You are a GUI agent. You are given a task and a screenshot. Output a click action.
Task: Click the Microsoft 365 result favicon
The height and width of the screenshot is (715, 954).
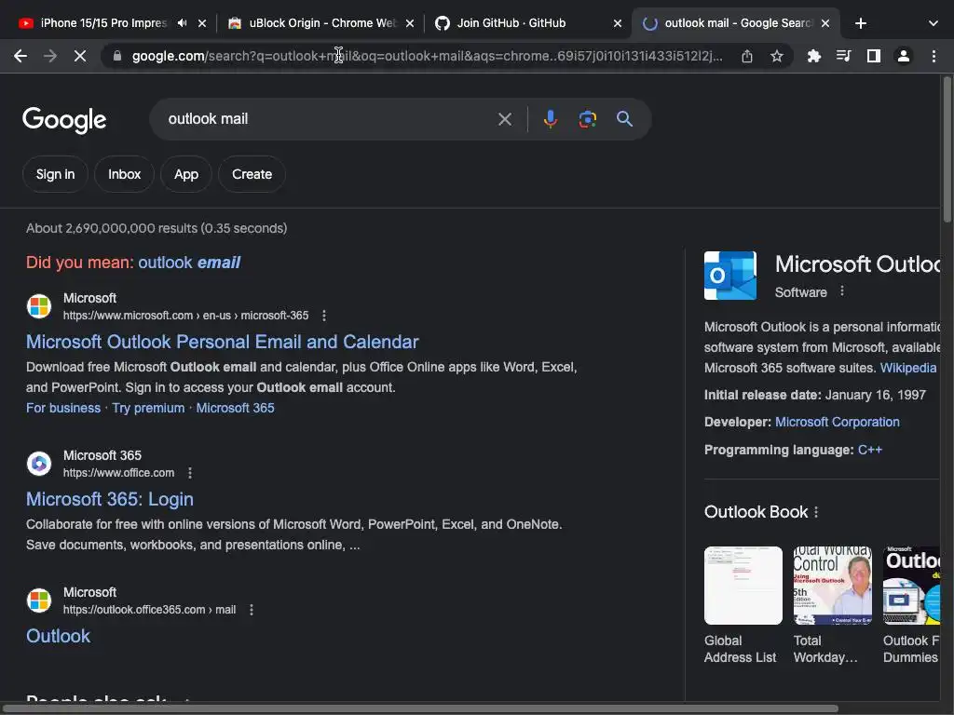coord(39,464)
